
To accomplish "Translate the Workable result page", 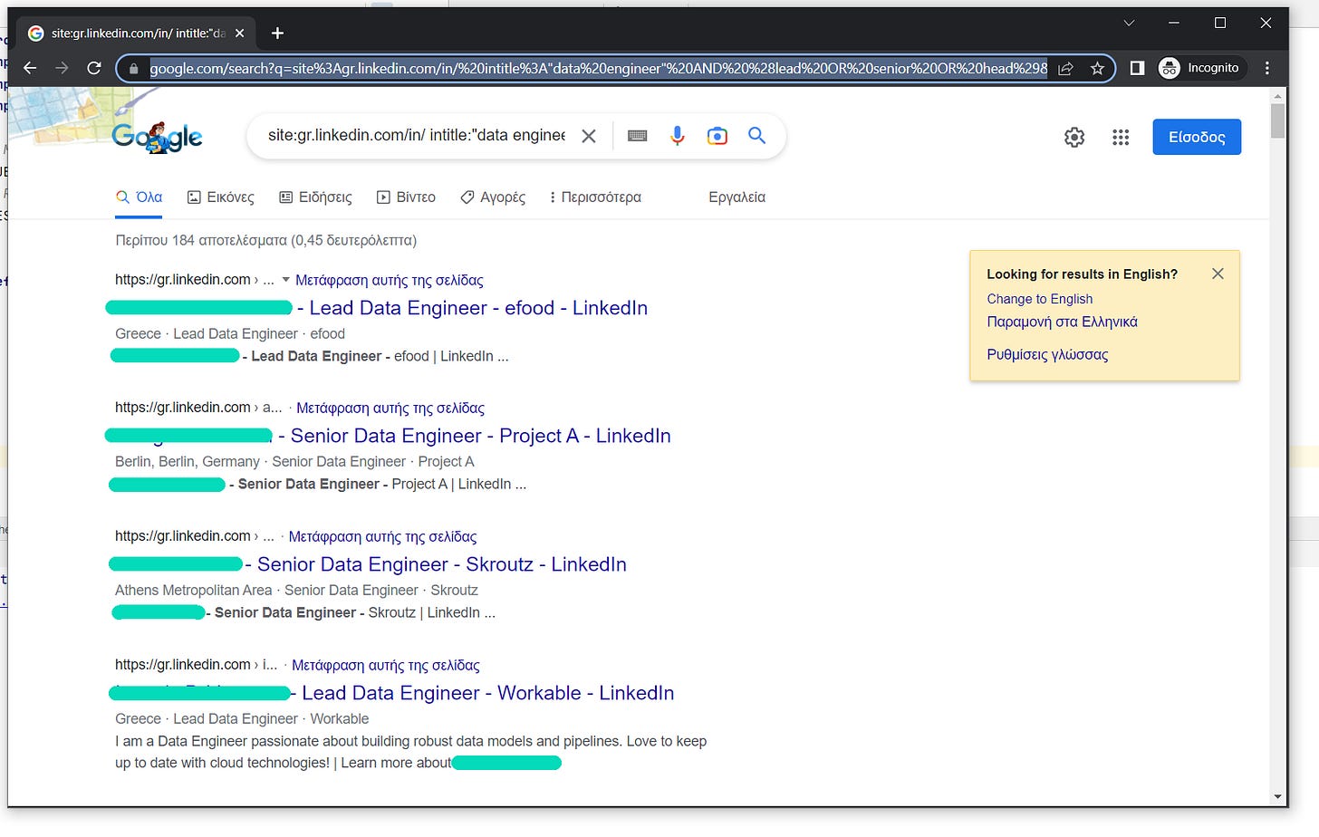I will [x=386, y=666].
